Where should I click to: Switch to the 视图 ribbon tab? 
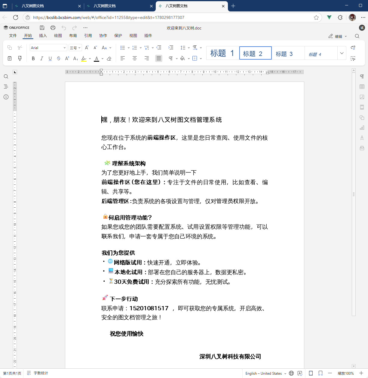pos(133,36)
